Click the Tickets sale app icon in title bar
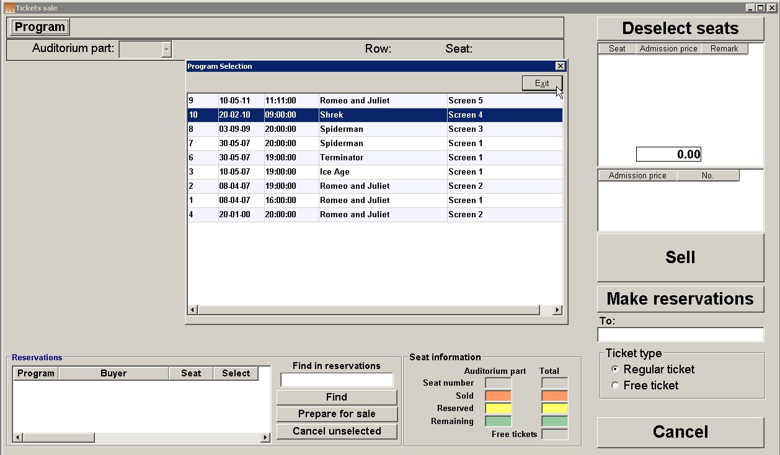This screenshot has width=780, height=455. tap(9, 8)
